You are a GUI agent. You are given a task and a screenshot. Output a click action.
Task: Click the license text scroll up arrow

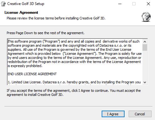click(145, 42)
